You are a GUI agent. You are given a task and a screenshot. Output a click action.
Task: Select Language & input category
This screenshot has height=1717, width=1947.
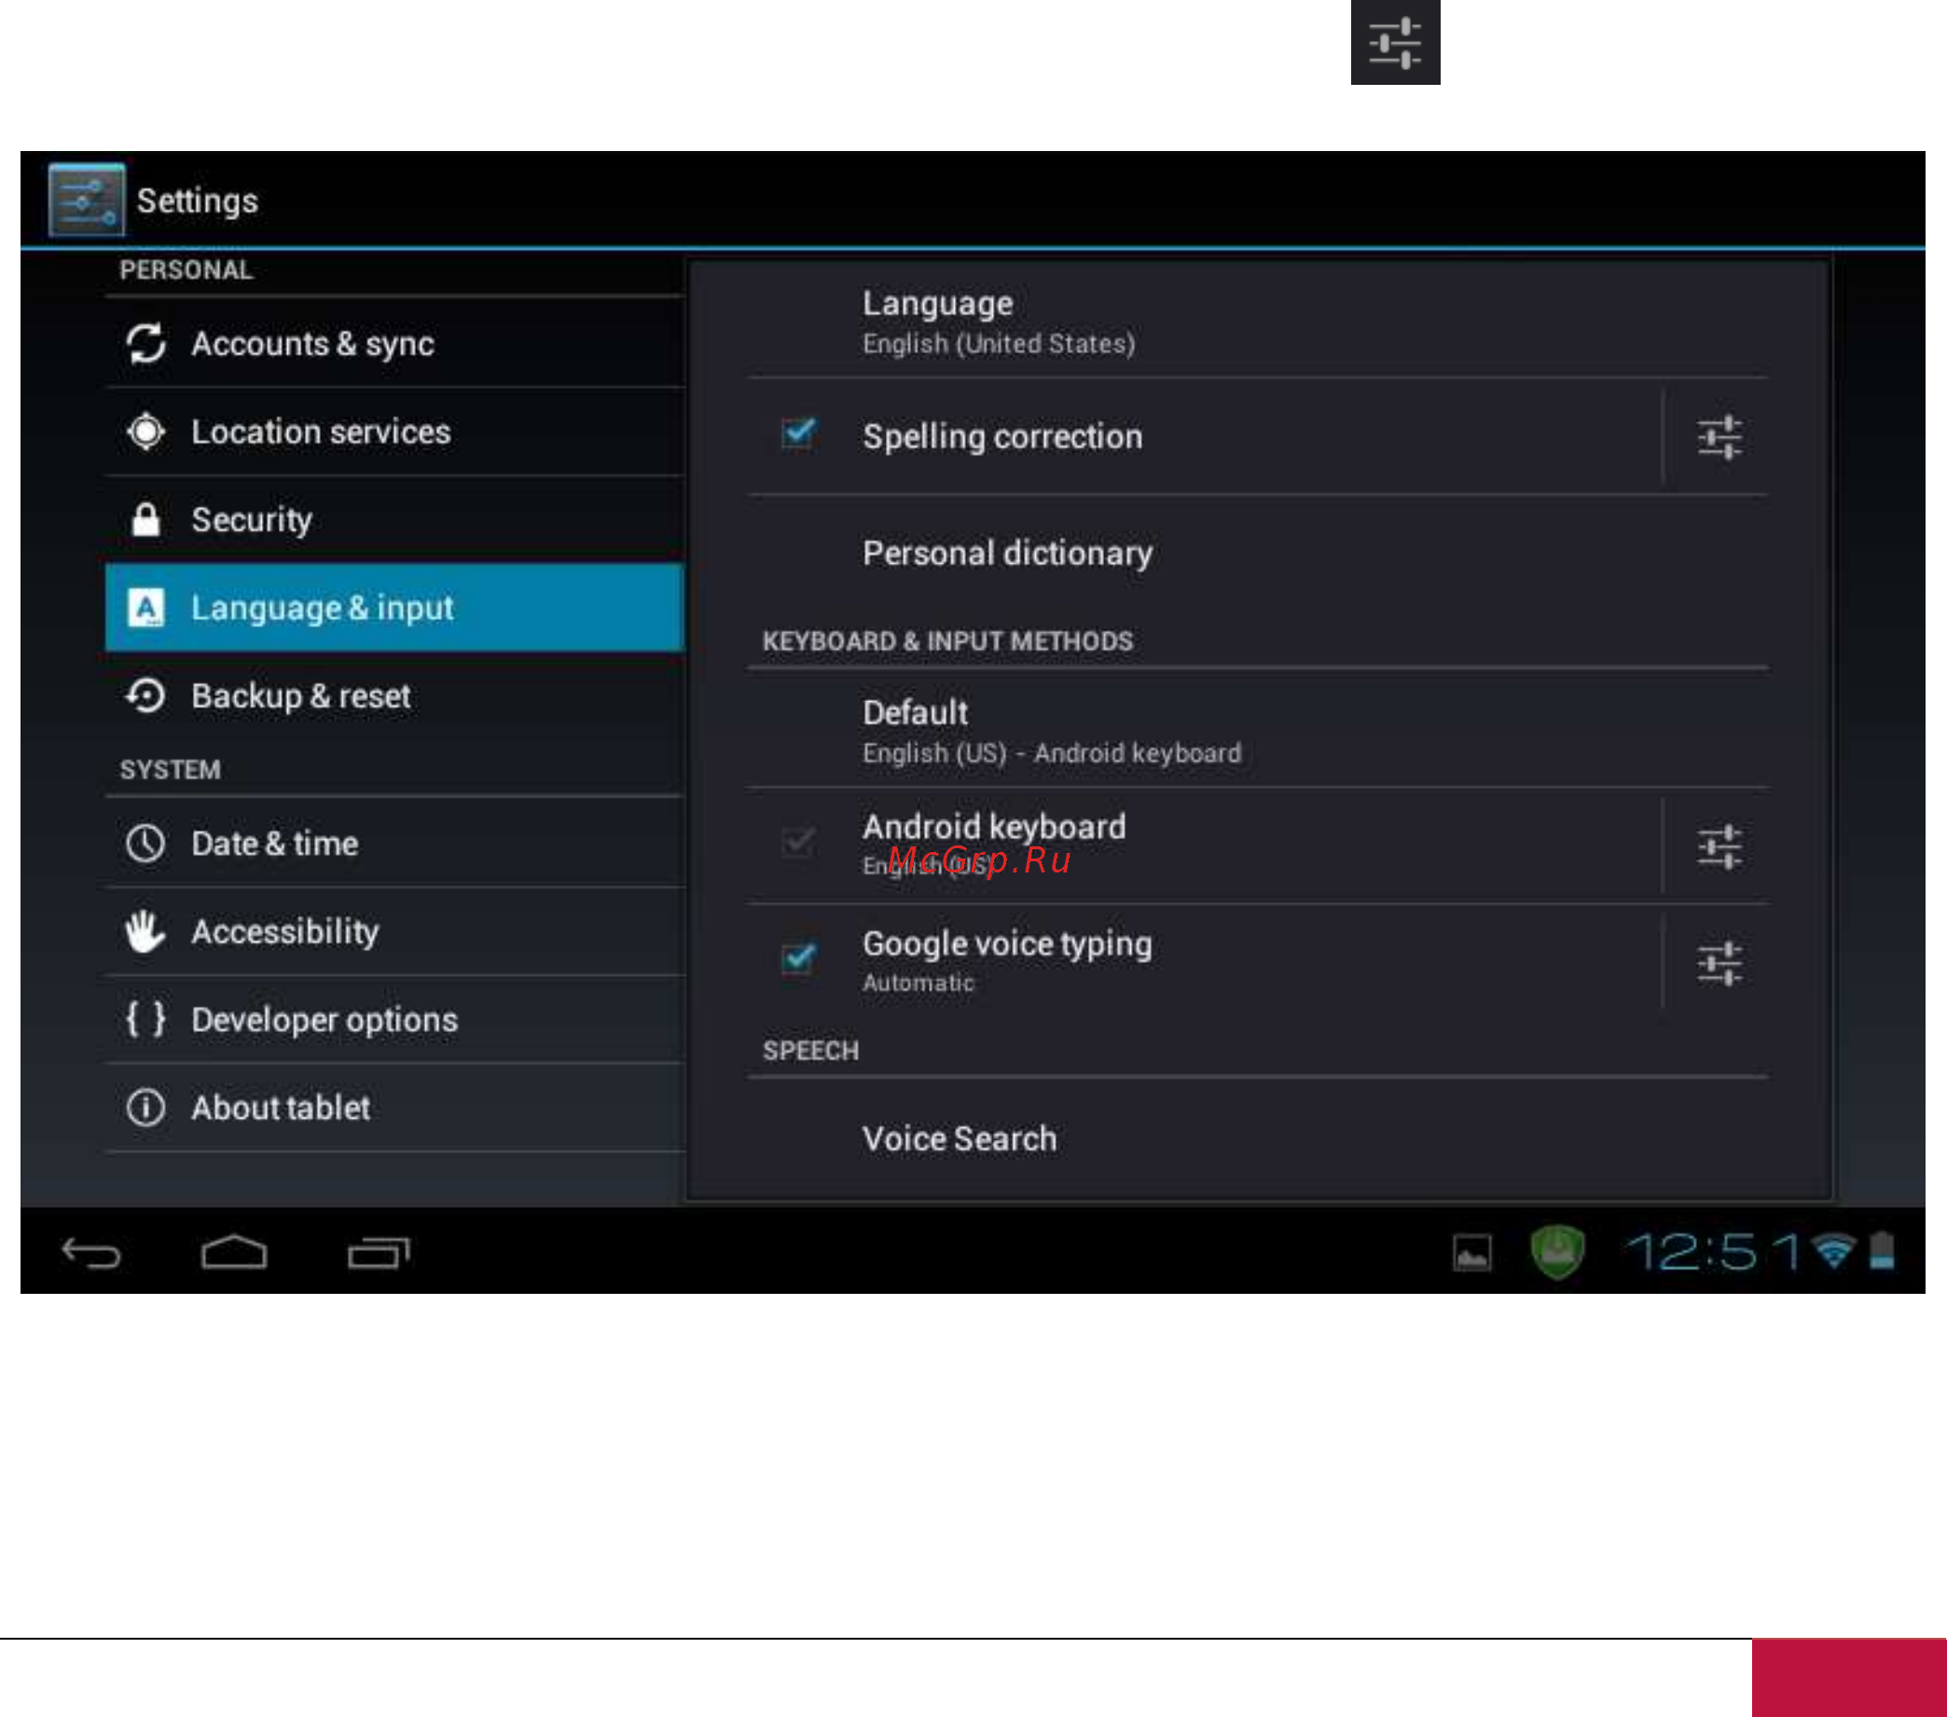click(394, 608)
